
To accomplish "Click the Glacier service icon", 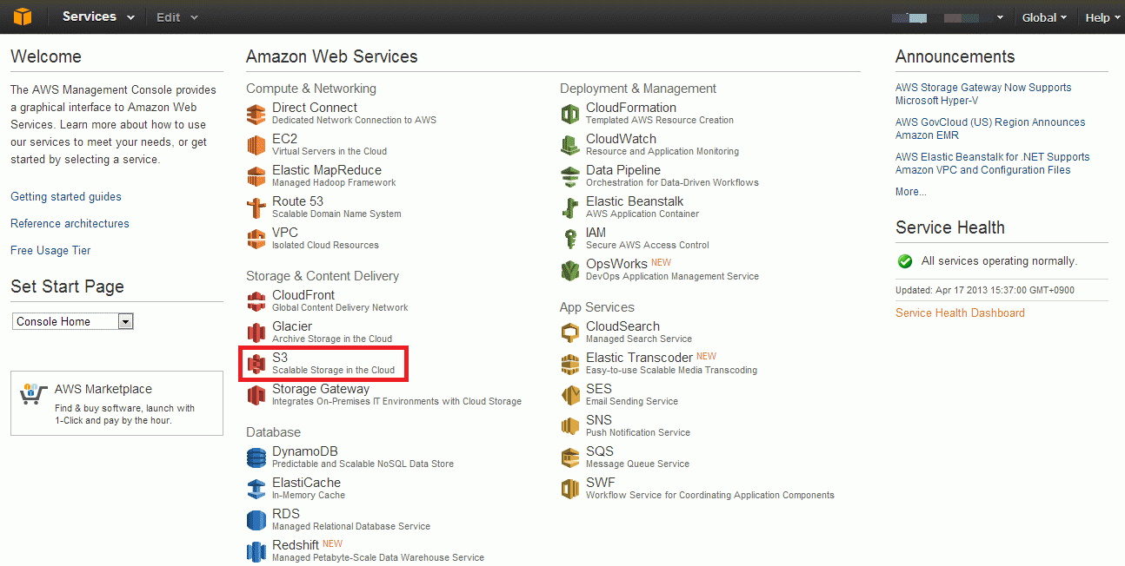I will point(256,332).
